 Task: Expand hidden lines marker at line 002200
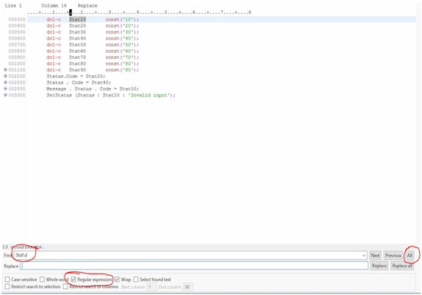[5, 76]
